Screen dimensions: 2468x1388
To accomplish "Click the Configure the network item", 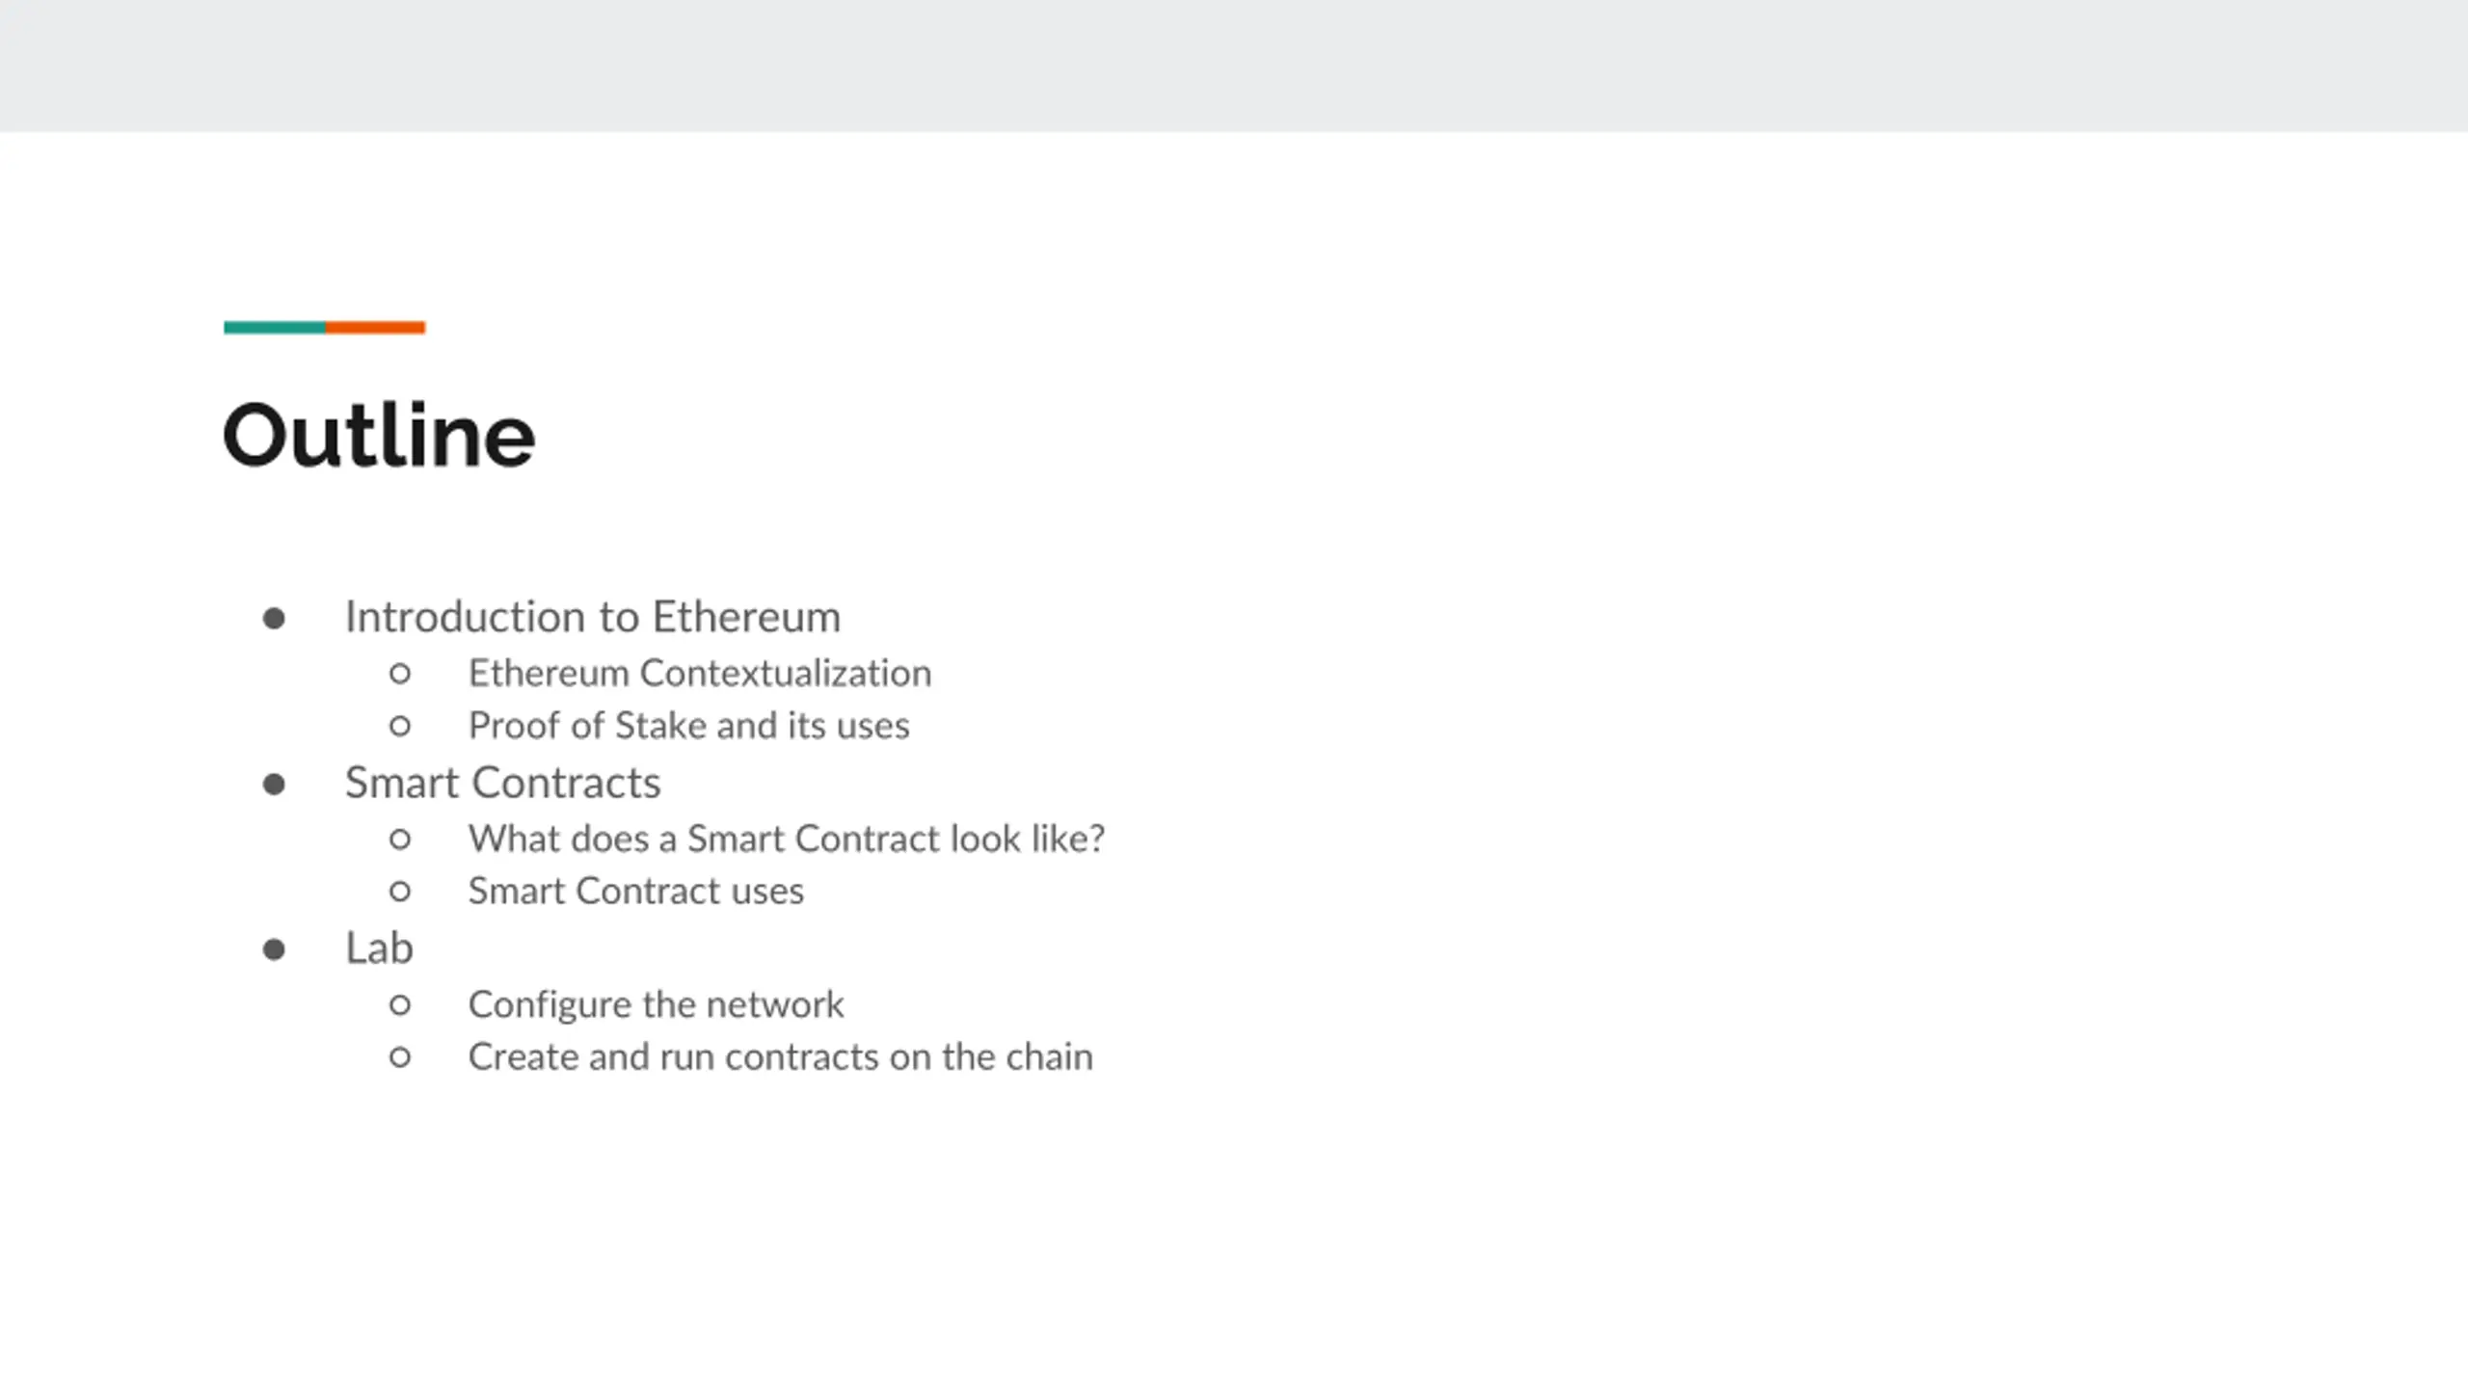I will [657, 1004].
